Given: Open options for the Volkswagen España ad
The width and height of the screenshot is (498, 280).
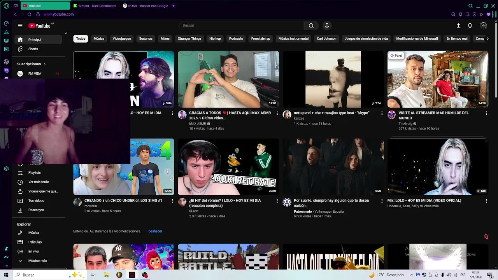Looking at the screenshot, I should [382, 201].
